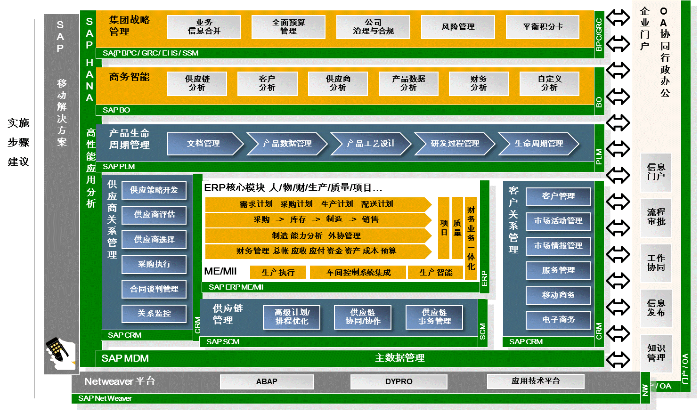Viewport: 700px width, 413px height.
Task: Select the 产品工艺设计 arrow step
Action: point(371,144)
